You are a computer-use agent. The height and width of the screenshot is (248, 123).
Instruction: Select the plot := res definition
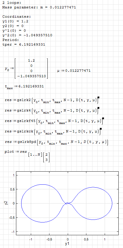tap(27, 156)
